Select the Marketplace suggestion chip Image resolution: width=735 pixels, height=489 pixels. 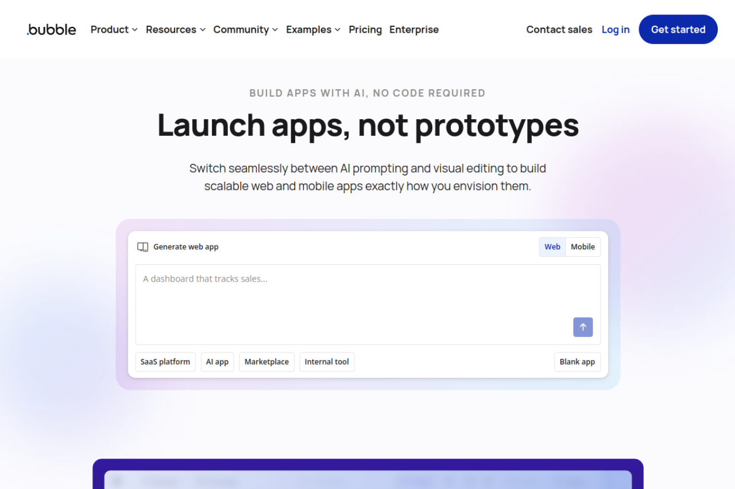click(266, 362)
